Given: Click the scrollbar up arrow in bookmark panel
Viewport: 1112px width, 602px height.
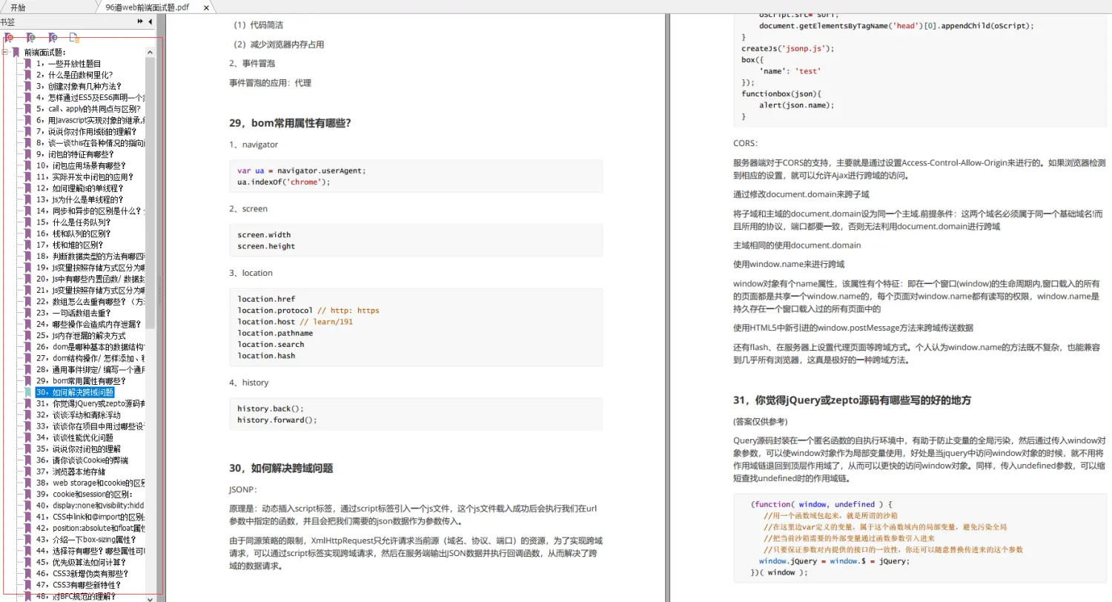Looking at the screenshot, I should point(150,50).
